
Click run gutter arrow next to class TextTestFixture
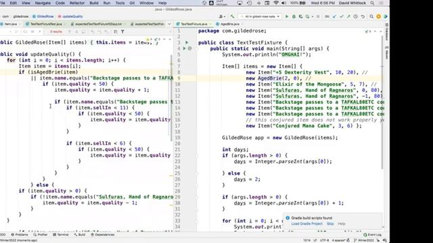coord(187,43)
